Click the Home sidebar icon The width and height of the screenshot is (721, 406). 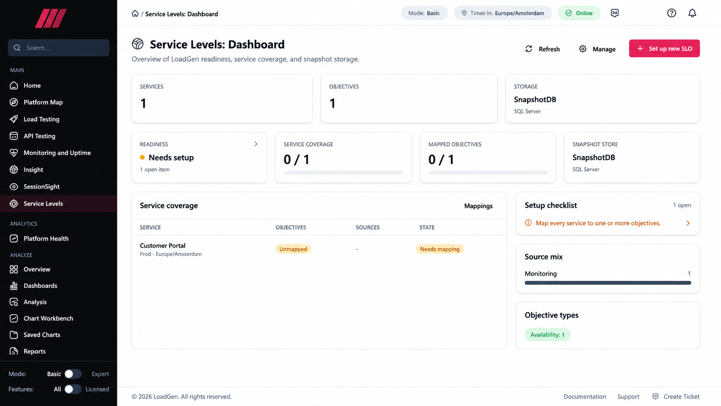click(14, 85)
